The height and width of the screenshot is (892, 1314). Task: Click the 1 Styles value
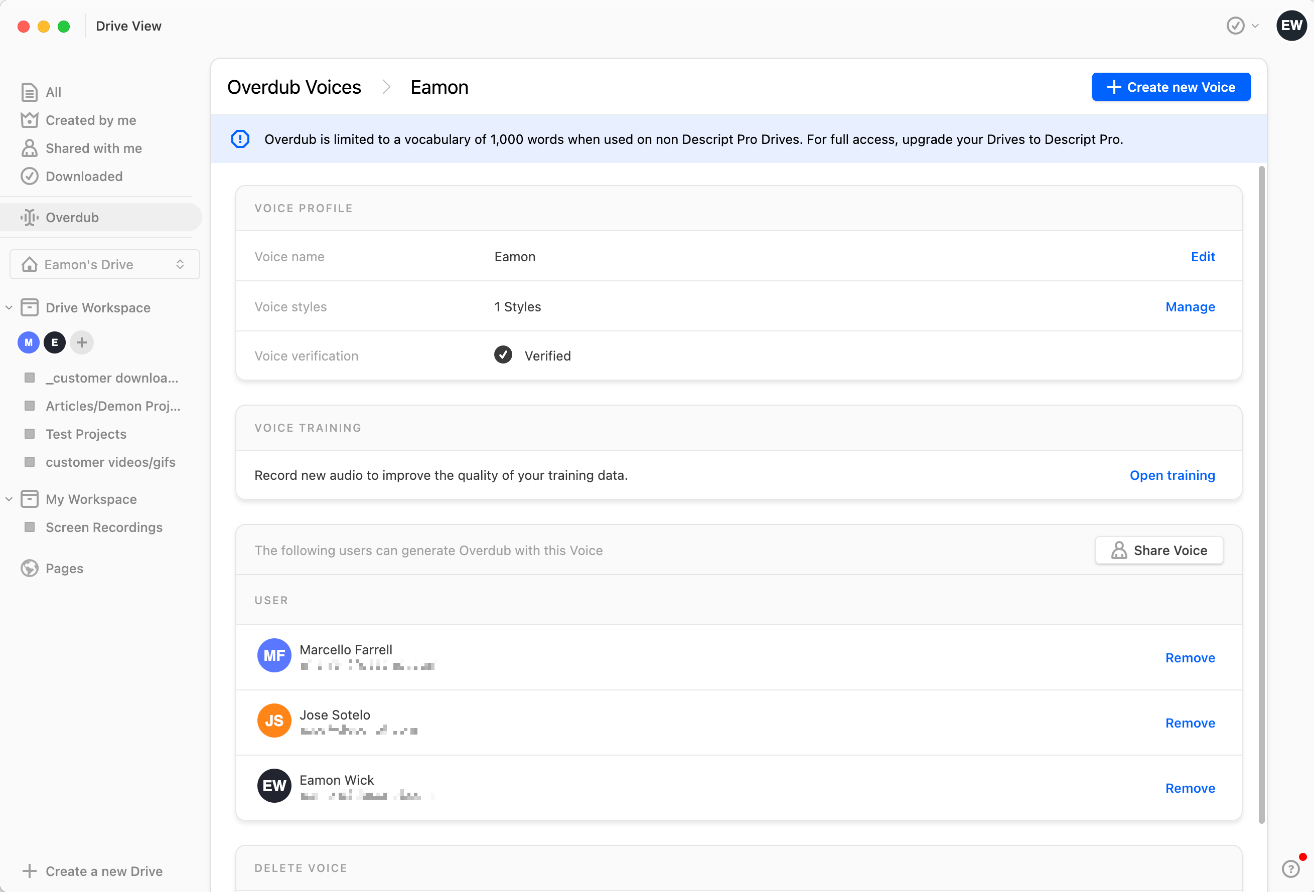click(x=517, y=307)
